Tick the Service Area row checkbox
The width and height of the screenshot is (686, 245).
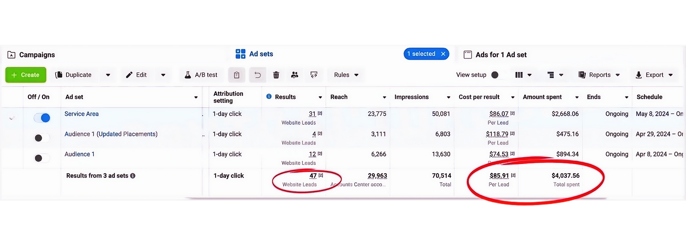click(x=12, y=118)
